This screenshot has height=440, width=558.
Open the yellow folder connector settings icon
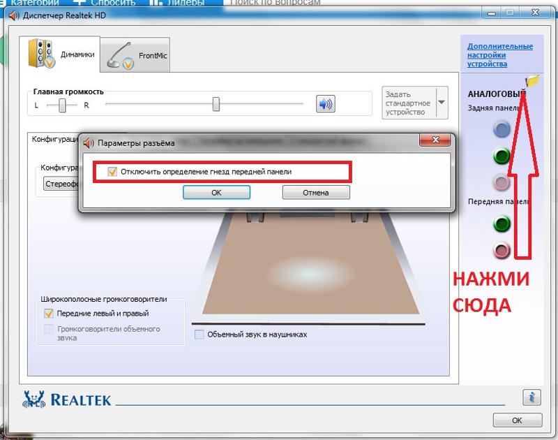point(533,80)
